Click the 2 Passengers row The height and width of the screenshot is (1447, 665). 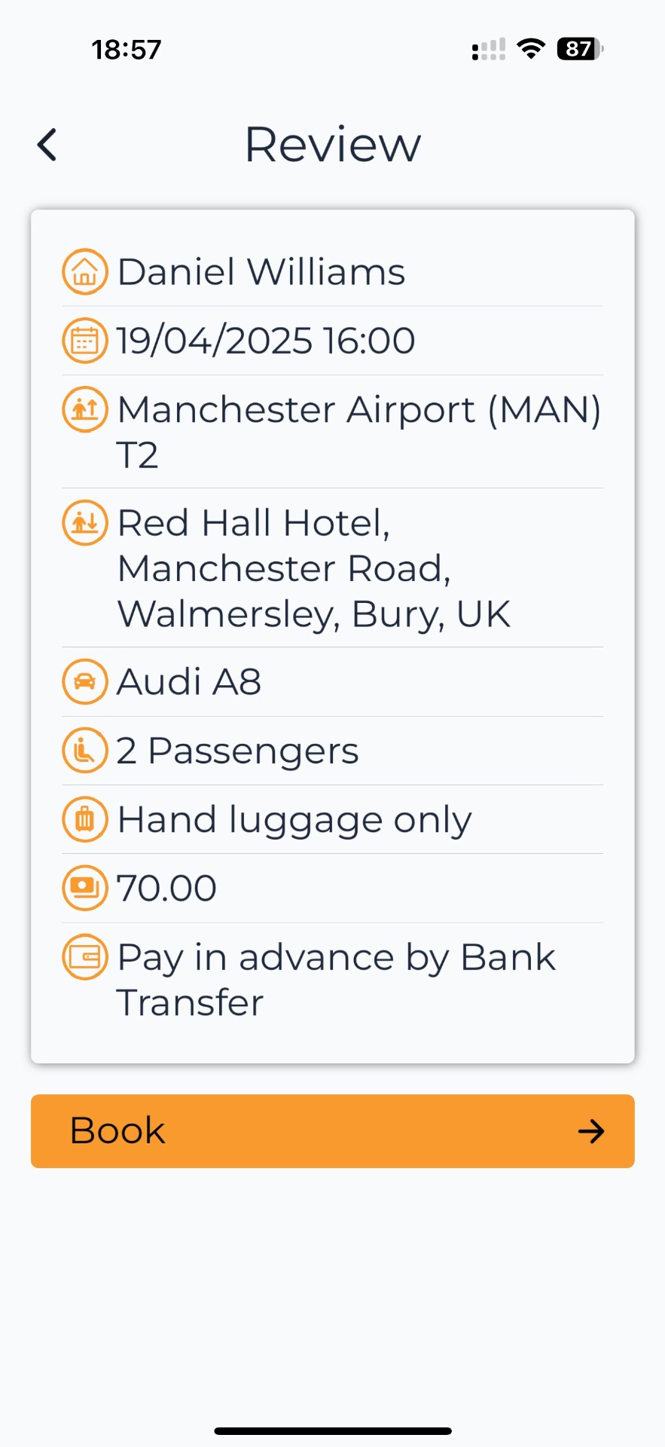pos(237,751)
